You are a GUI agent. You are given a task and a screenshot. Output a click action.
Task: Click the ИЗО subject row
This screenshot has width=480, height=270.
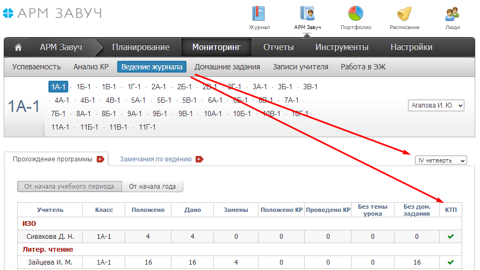coord(239,223)
